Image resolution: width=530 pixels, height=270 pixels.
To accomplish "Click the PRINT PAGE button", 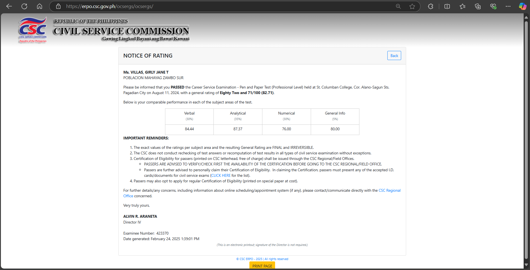I will (x=262, y=266).
